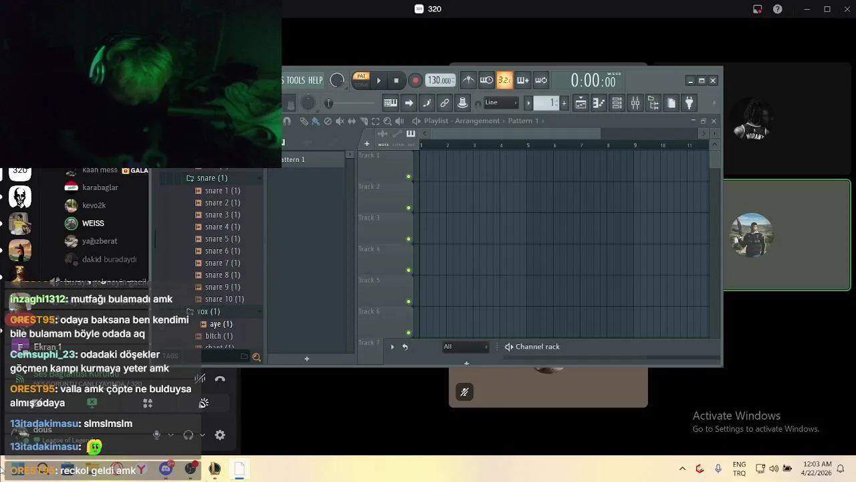Image resolution: width=856 pixels, height=482 pixels.
Task: Open the Channel rack view icon
Action: [617, 103]
